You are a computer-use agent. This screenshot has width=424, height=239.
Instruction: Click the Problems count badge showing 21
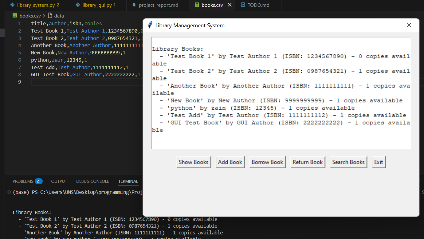pos(39,181)
